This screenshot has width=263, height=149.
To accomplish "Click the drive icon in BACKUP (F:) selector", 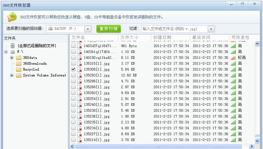I will (x=50, y=29).
